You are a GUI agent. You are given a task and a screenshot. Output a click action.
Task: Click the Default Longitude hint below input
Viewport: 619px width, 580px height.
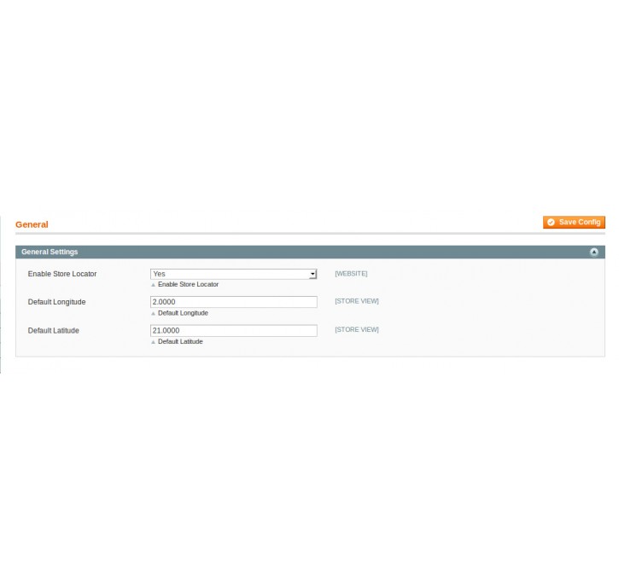183,313
